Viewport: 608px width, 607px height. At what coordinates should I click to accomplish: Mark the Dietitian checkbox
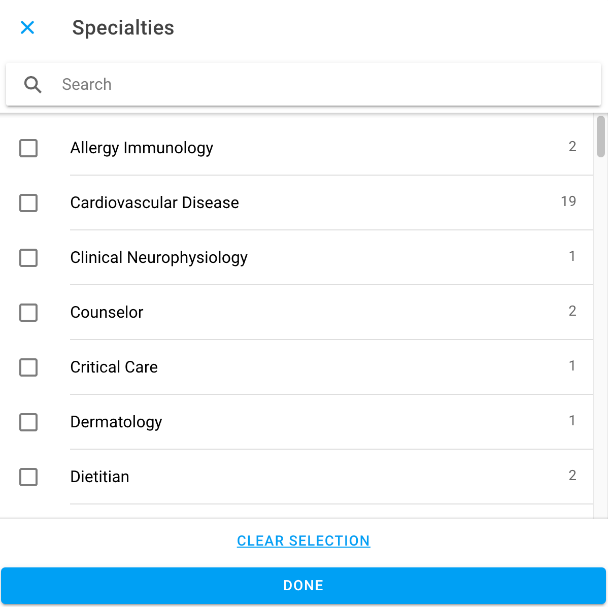[x=28, y=477]
